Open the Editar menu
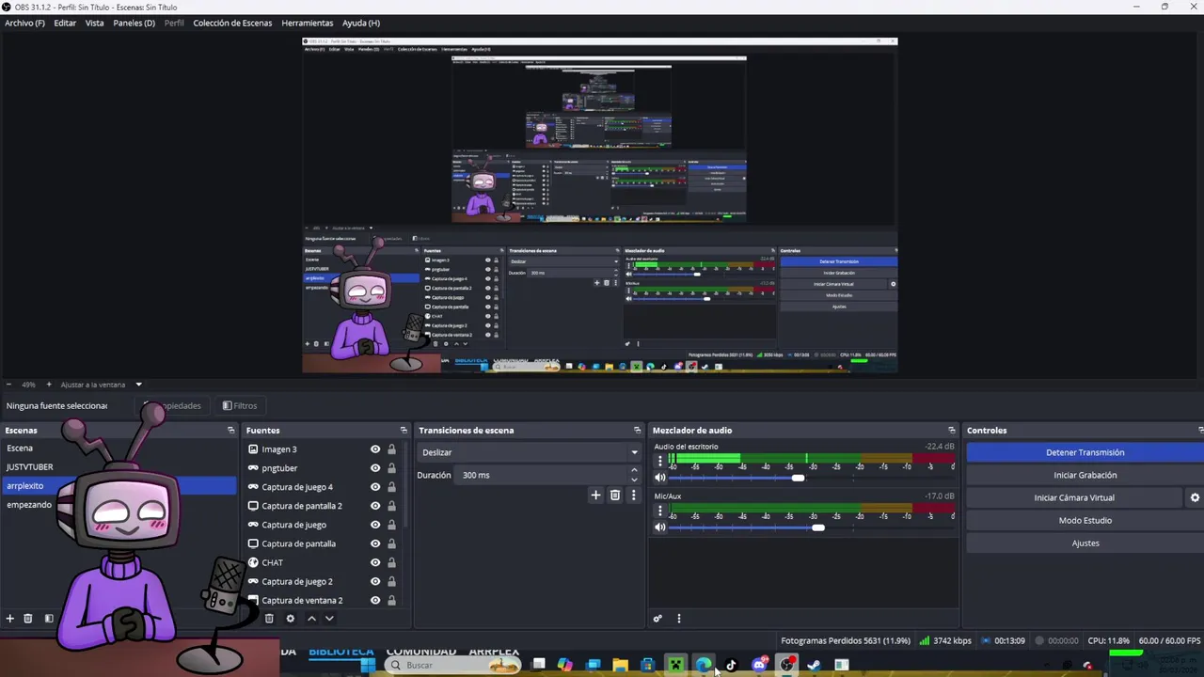This screenshot has height=677, width=1204. coord(65,23)
